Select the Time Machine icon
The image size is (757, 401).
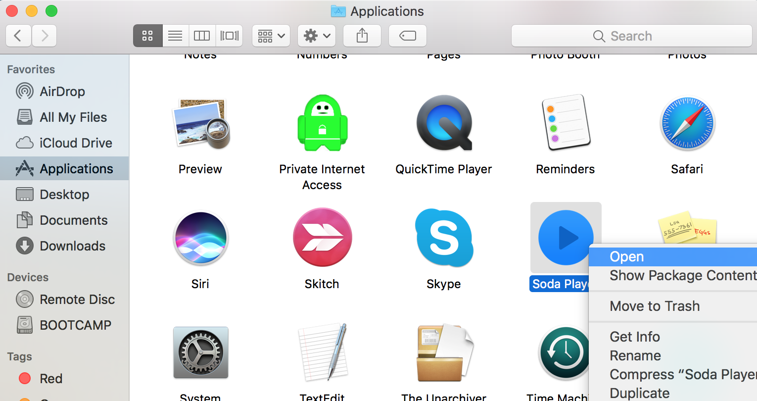pos(564,353)
